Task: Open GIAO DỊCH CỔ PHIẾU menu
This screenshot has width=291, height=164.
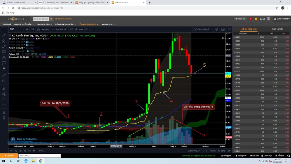Action: (x=24, y=24)
